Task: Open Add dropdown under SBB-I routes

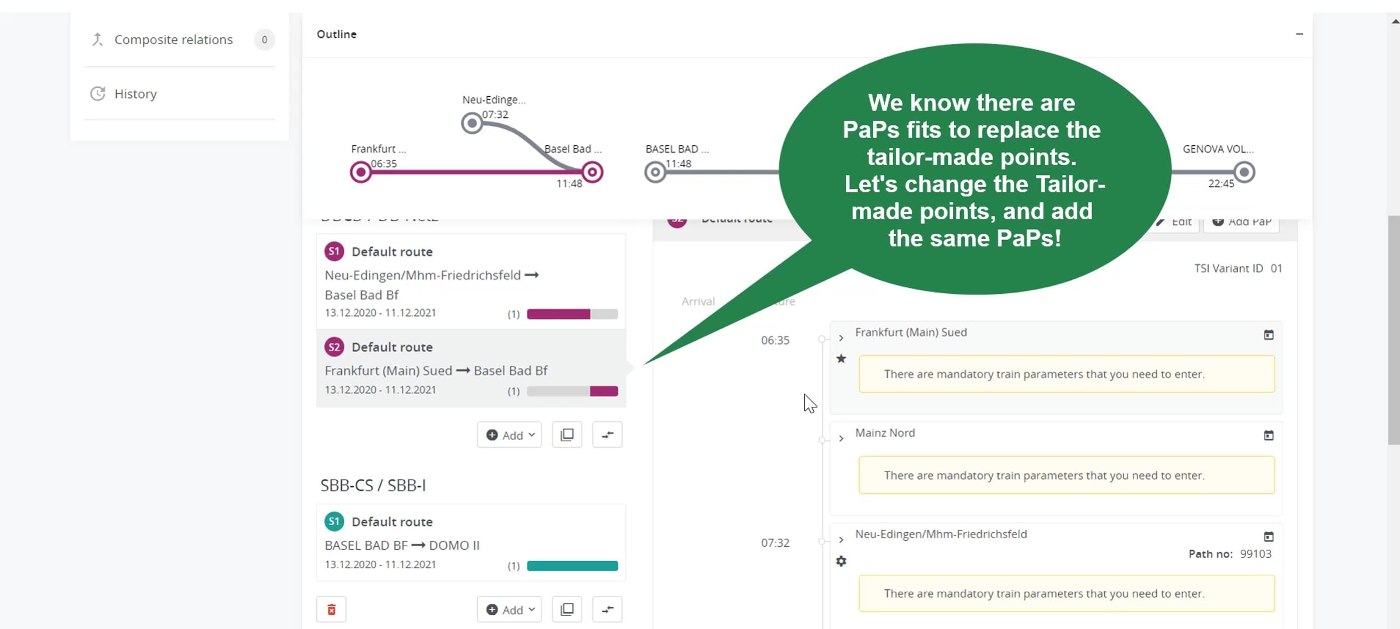Action: point(509,609)
